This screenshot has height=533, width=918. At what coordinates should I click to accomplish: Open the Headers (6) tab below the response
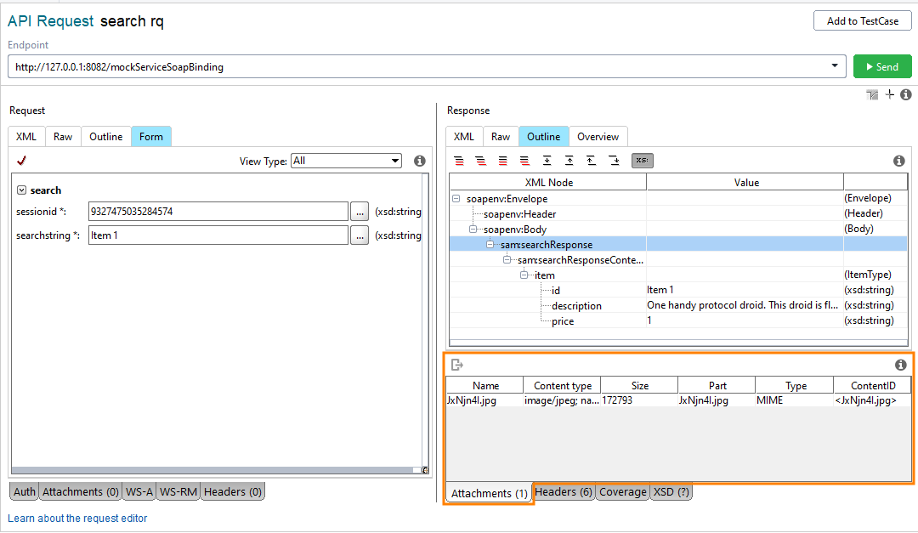click(x=563, y=491)
